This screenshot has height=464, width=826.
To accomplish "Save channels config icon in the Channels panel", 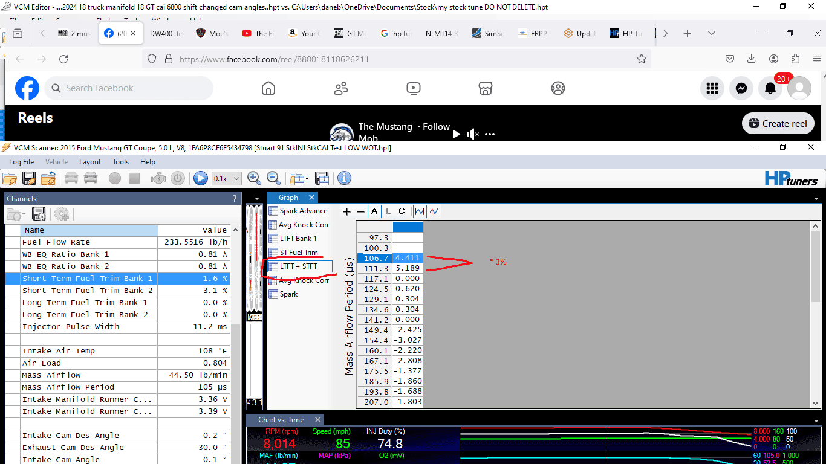I will click(39, 214).
